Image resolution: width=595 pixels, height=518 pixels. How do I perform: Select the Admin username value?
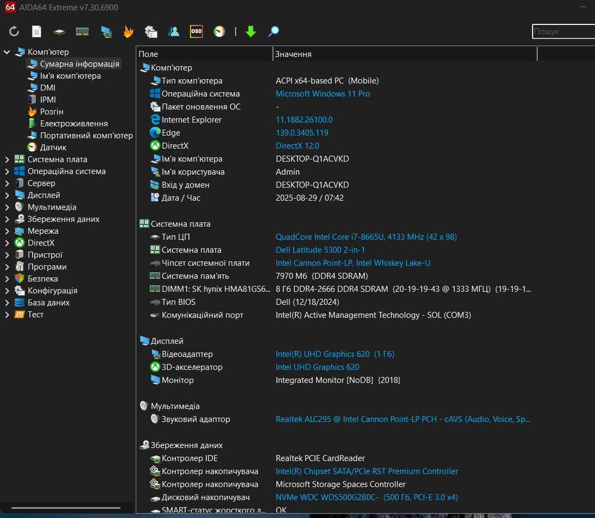[x=287, y=172]
